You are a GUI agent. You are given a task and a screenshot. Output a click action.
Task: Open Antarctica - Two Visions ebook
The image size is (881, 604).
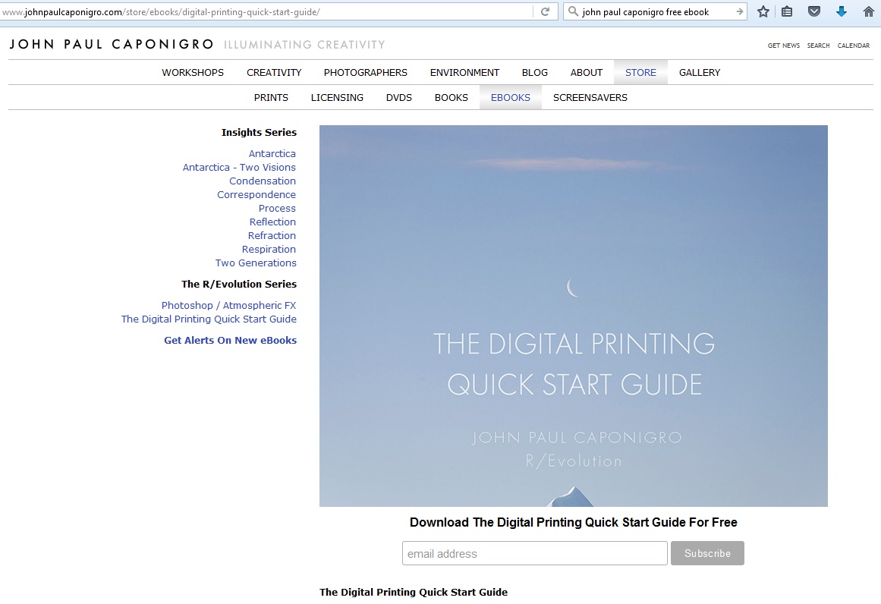[x=239, y=167]
